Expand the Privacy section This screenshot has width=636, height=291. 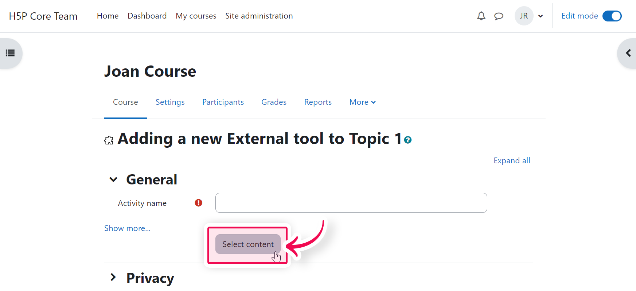(113, 278)
